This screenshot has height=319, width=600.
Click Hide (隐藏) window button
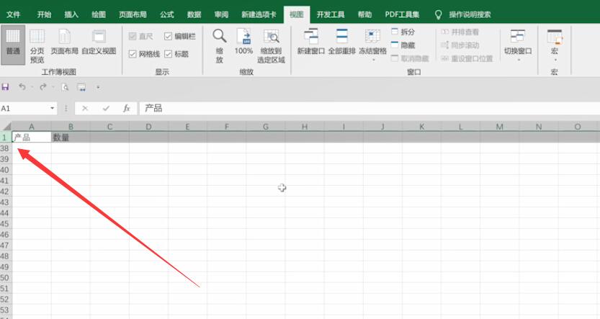point(403,45)
